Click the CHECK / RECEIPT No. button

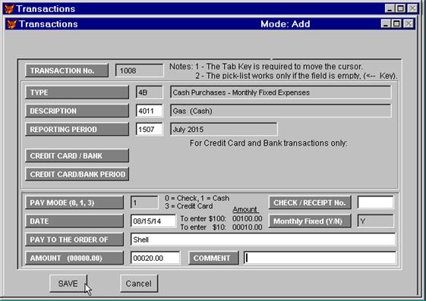pos(310,203)
